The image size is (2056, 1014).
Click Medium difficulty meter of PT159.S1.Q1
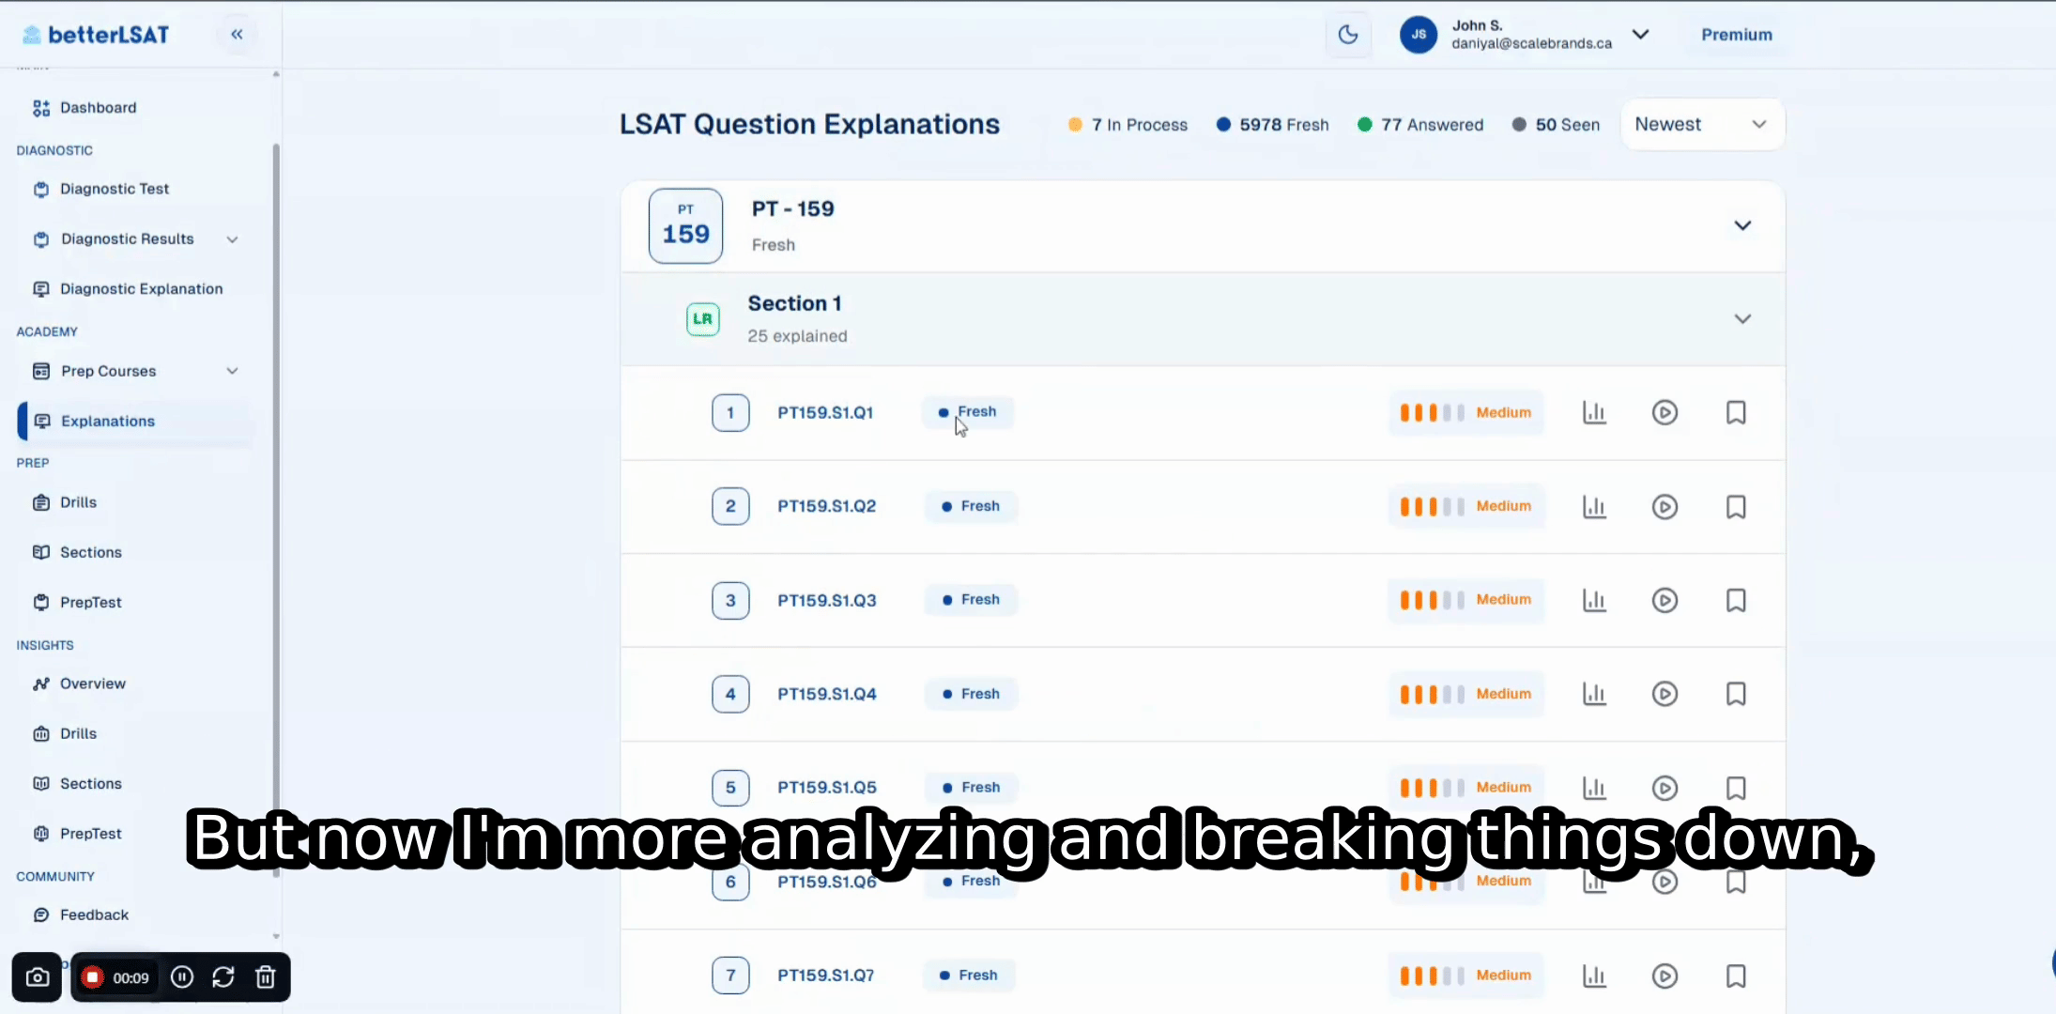[1465, 412]
